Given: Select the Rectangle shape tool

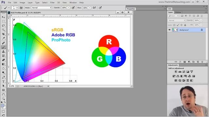Looking at the screenshot, I should coord(4,90).
